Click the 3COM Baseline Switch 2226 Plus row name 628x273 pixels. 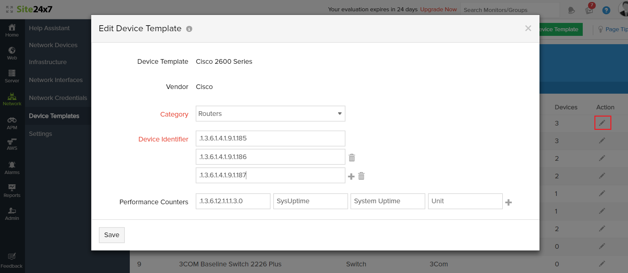(x=230, y=264)
